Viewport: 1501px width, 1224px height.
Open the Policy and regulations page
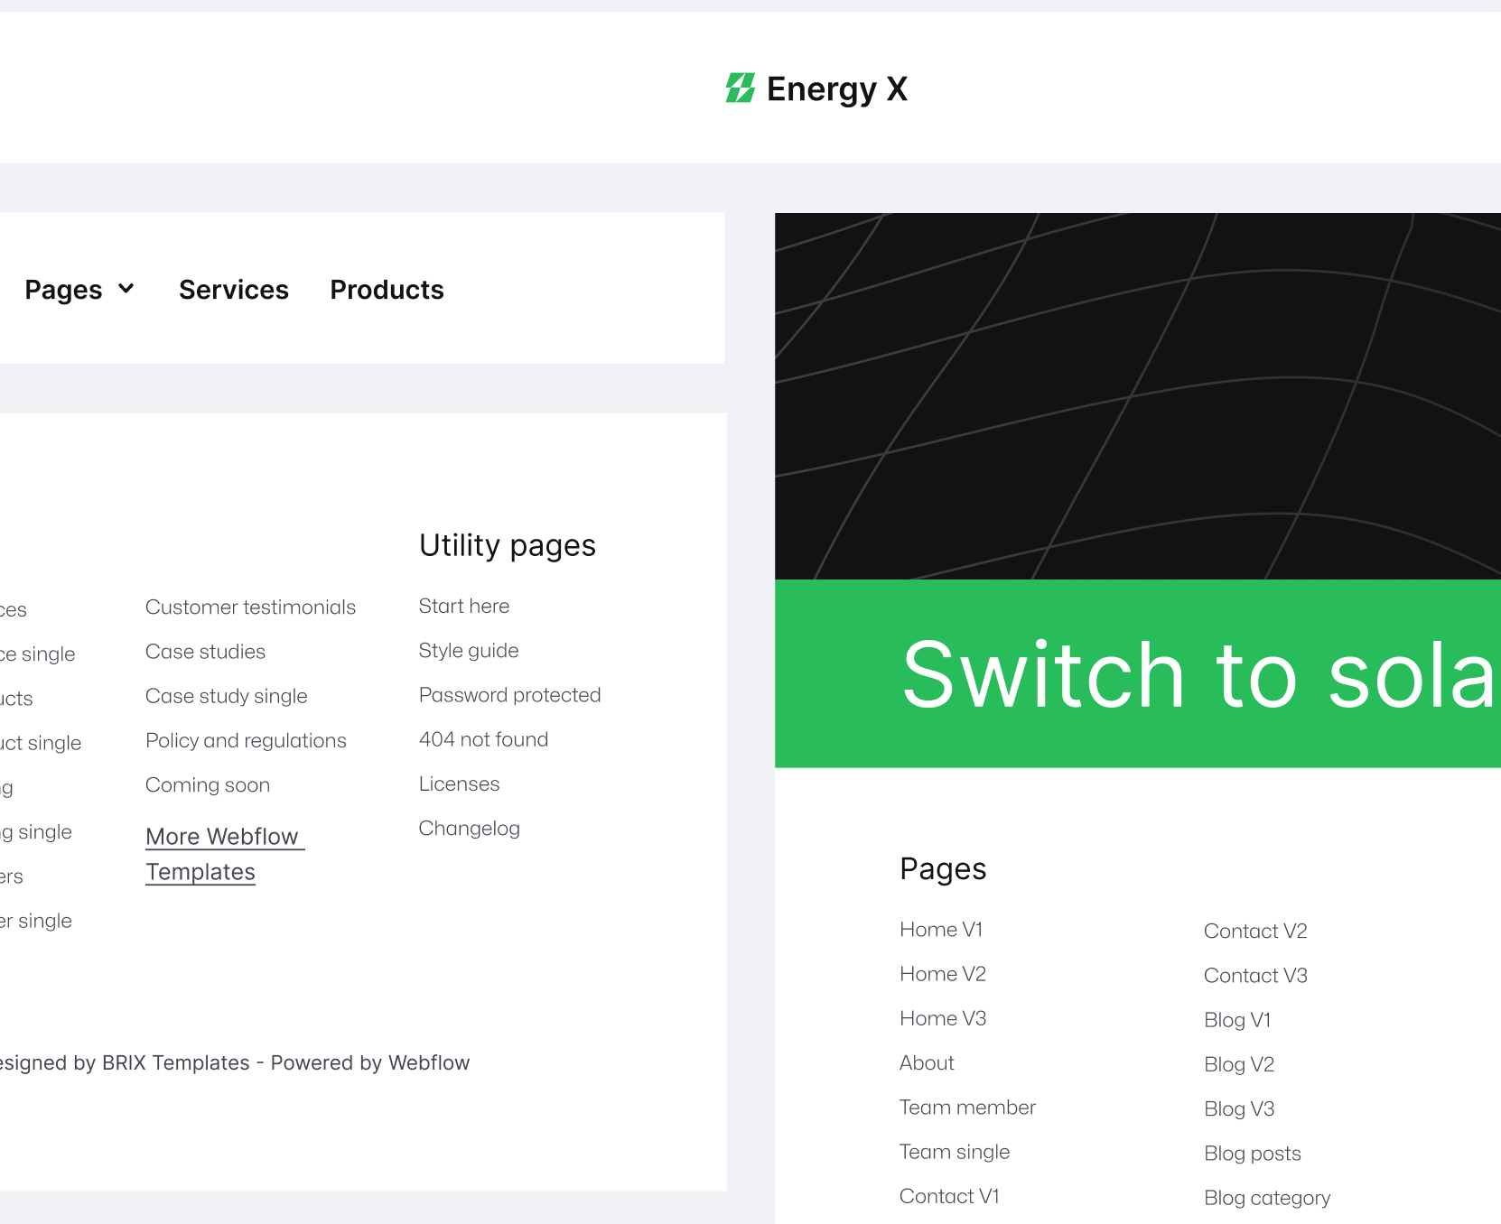(x=246, y=740)
